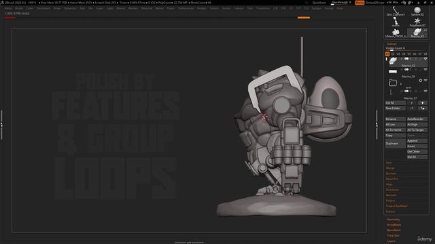The image size is (435, 244).
Task: Expand the Bevel Pro section
Action: pos(392,179)
